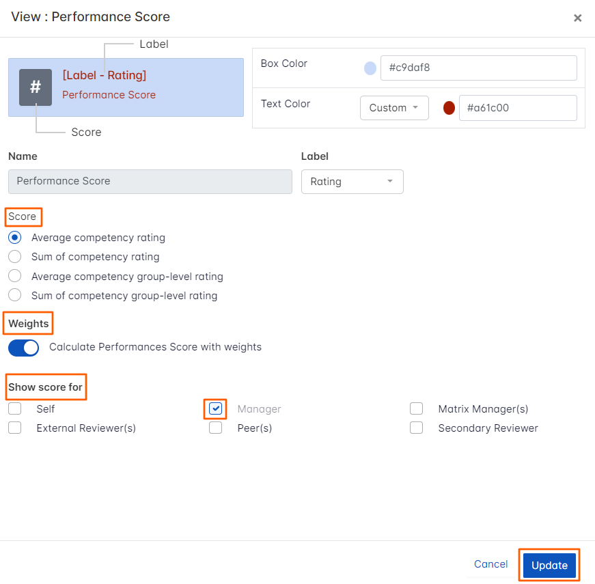Image resolution: width=595 pixels, height=584 pixels.
Task: Click the light blue box color swatch
Action: point(370,68)
